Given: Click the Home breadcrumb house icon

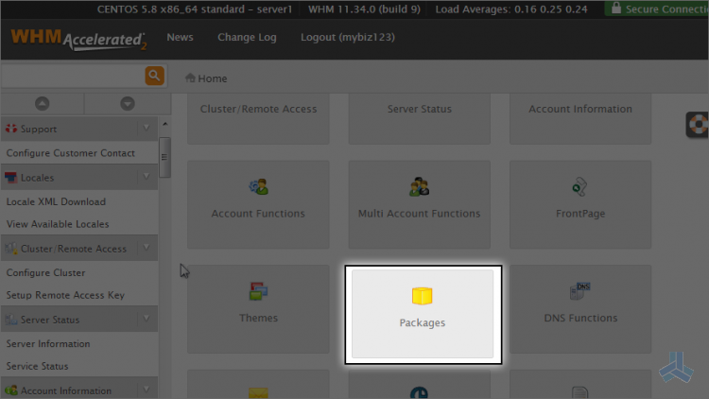Looking at the screenshot, I should pyautogui.click(x=190, y=78).
